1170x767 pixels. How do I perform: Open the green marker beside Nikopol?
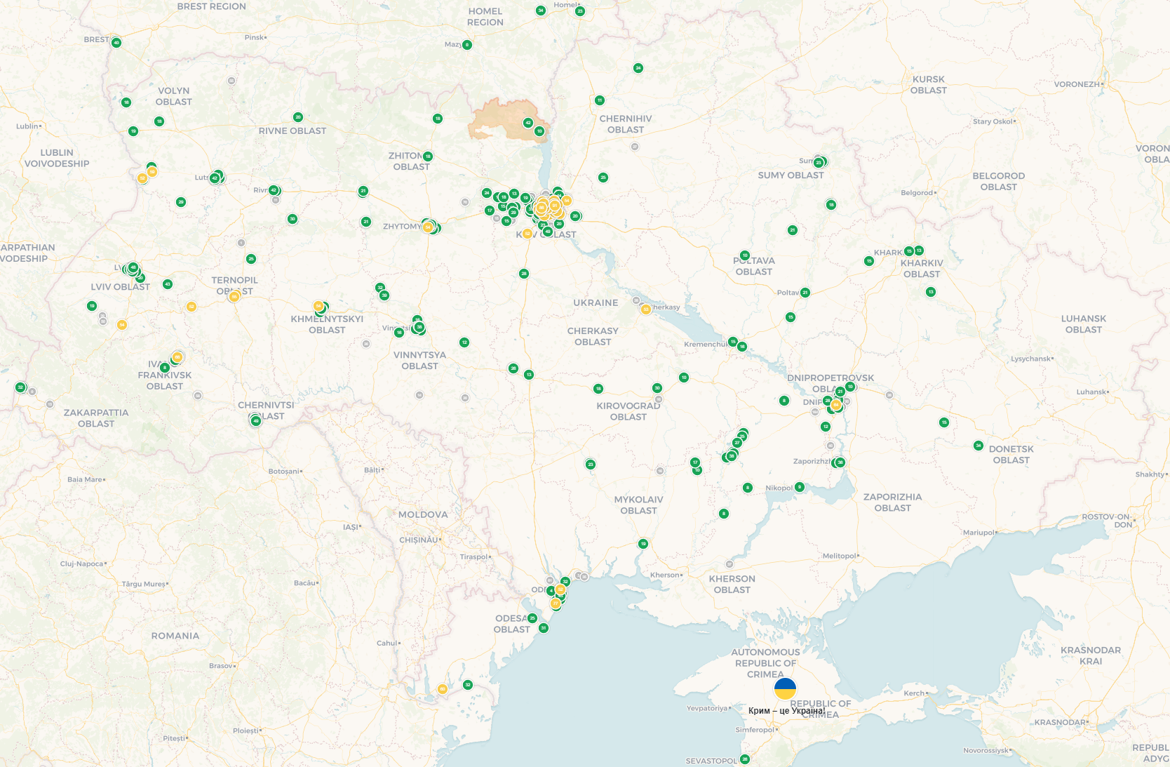(800, 487)
